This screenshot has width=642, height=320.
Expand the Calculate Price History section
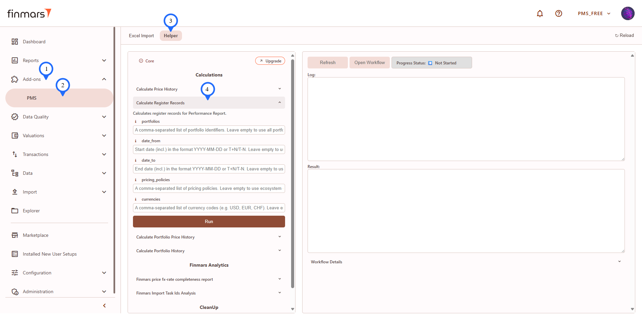[279, 89]
